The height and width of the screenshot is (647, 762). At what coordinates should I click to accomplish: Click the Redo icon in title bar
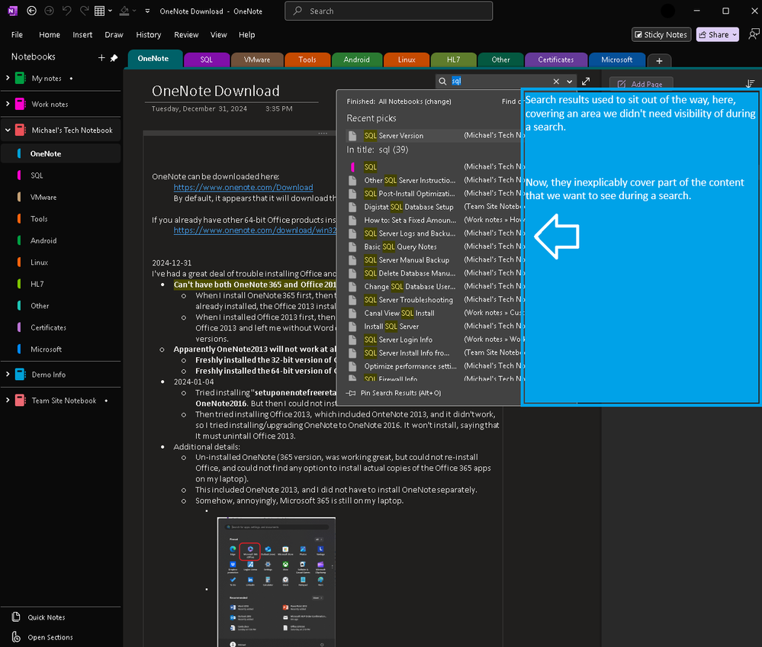pos(84,11)
